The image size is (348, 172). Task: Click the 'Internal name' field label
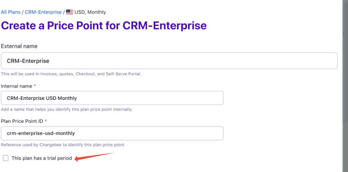pyautogui.click(x=17, y=86)
